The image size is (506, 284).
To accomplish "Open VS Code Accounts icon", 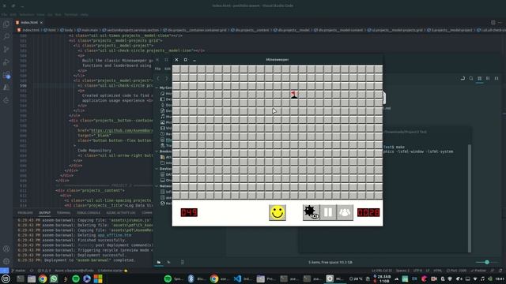I will pyautogui.click(x=6, y=248).
